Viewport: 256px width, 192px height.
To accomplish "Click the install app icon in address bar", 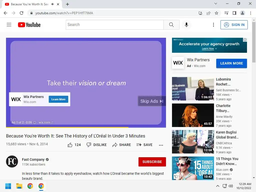I will [x=200, y=13].
